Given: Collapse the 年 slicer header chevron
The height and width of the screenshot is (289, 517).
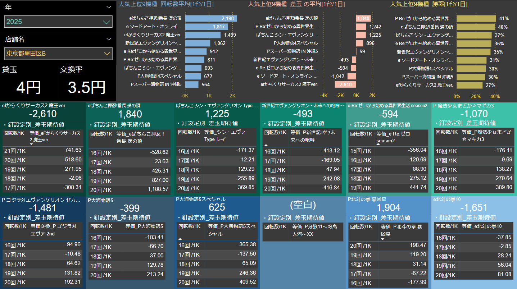Looking at the screenshot, I should click(109, 7).
